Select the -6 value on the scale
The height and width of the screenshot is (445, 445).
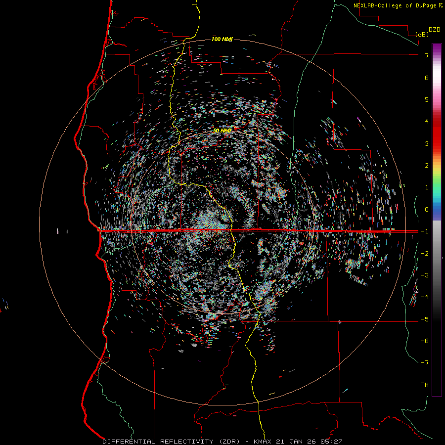[x=425, y=341]
